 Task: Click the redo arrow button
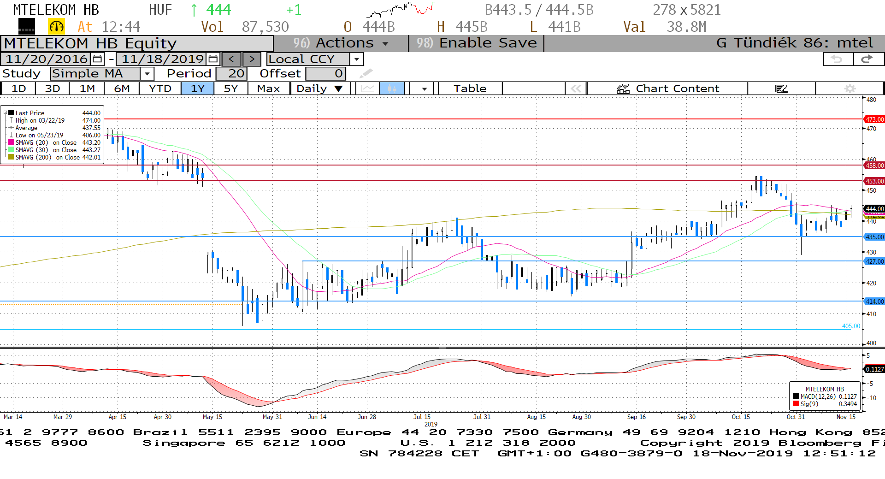click(868, 59)
